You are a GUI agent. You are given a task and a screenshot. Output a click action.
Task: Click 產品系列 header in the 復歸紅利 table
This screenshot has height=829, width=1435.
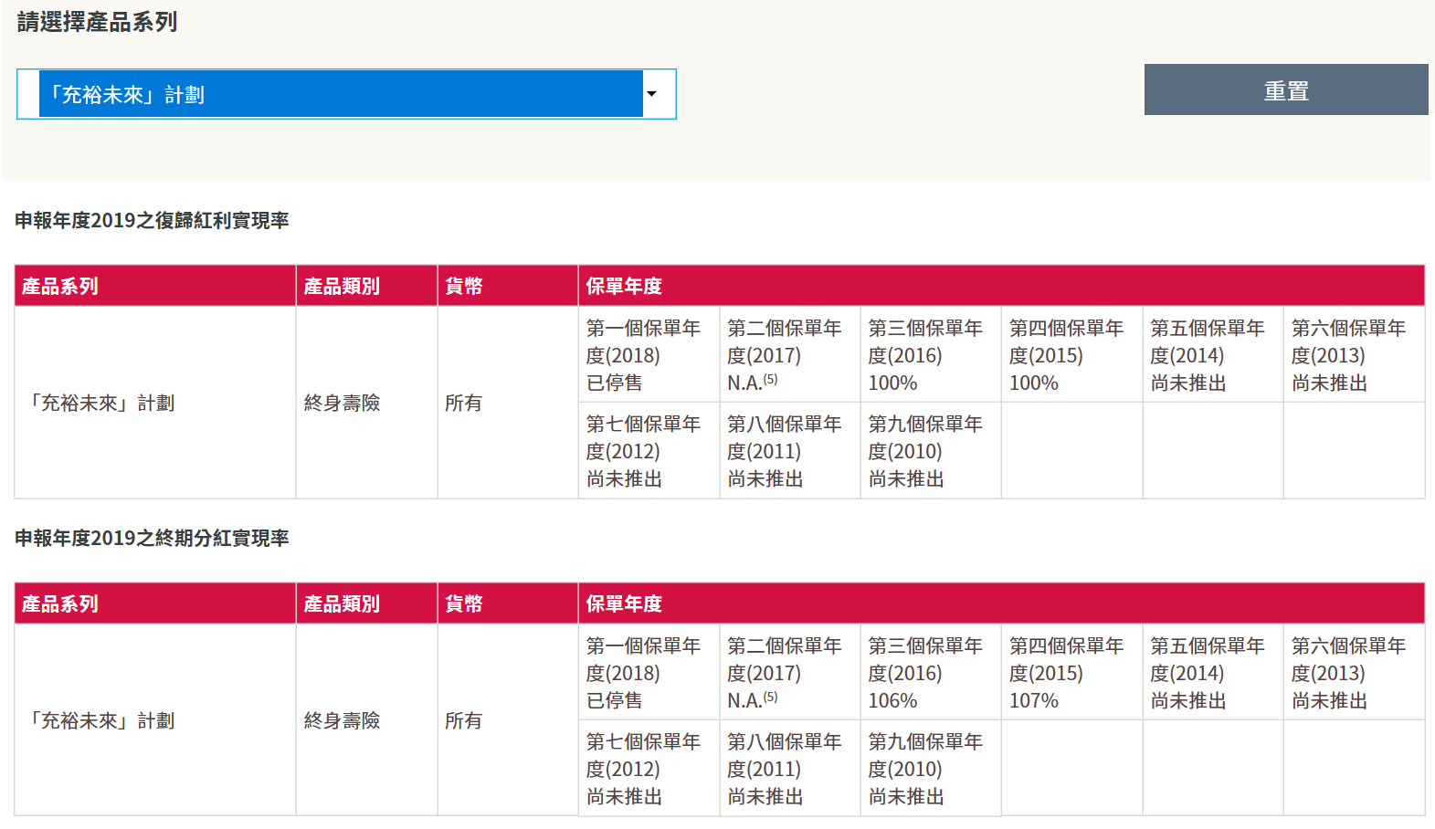(60, 286)
